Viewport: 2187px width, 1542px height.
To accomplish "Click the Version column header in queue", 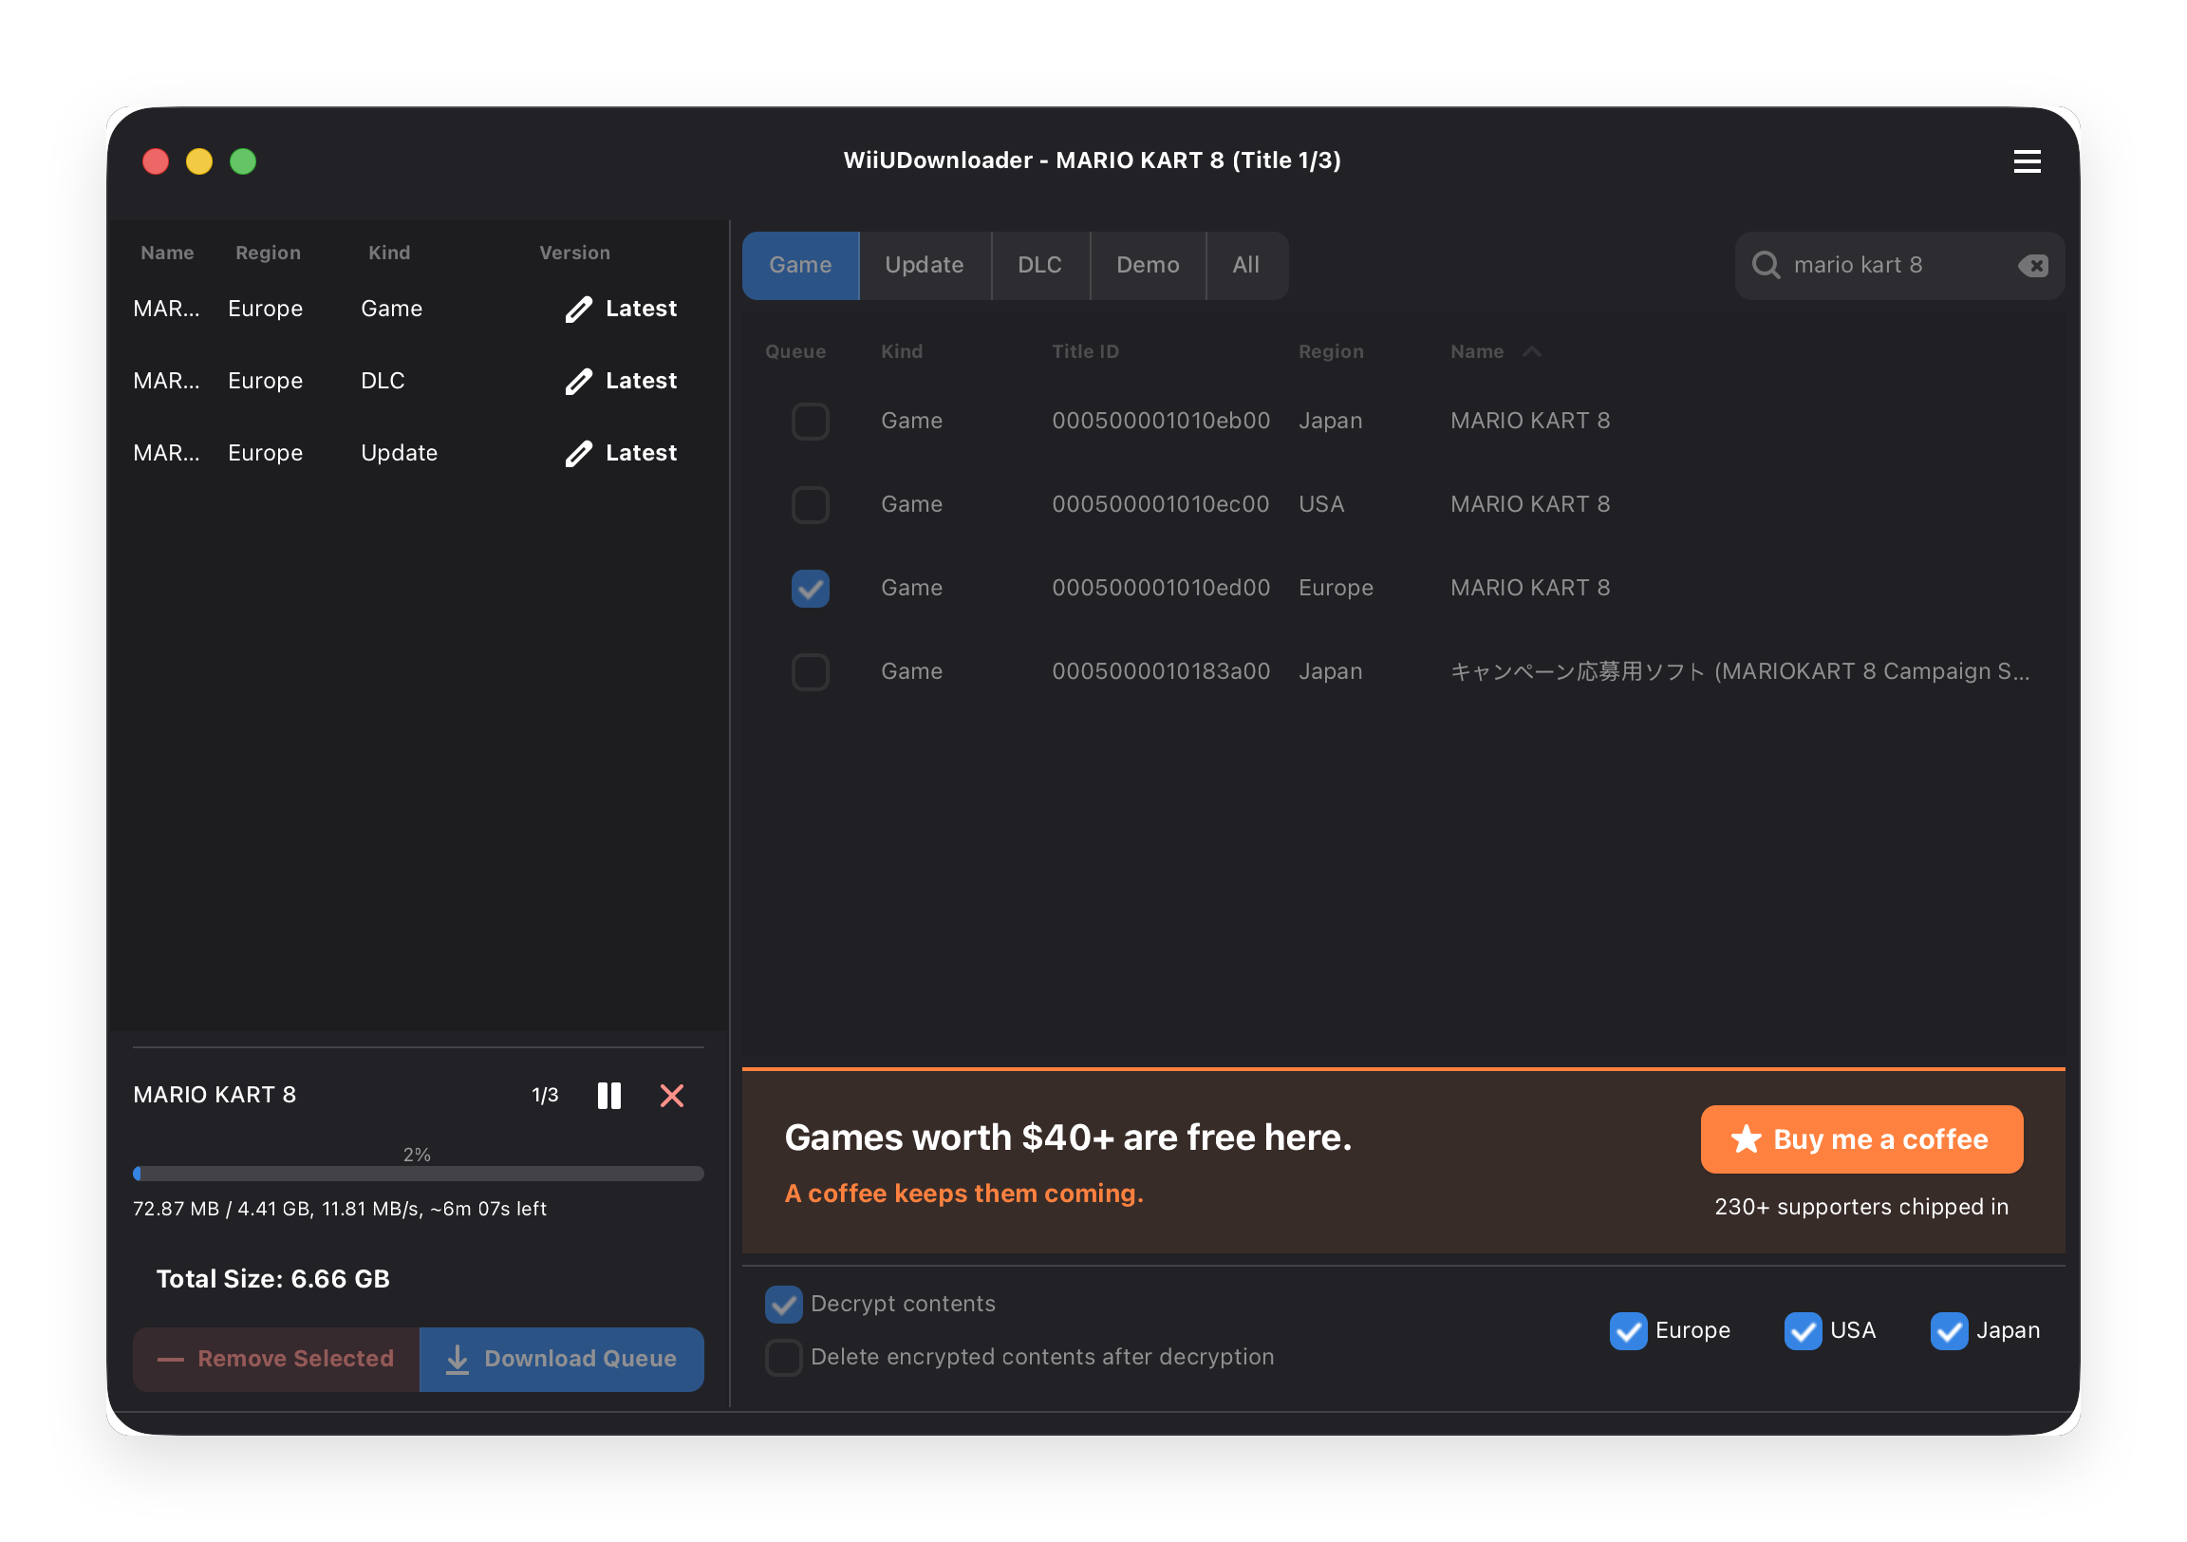I will point(574,253).
